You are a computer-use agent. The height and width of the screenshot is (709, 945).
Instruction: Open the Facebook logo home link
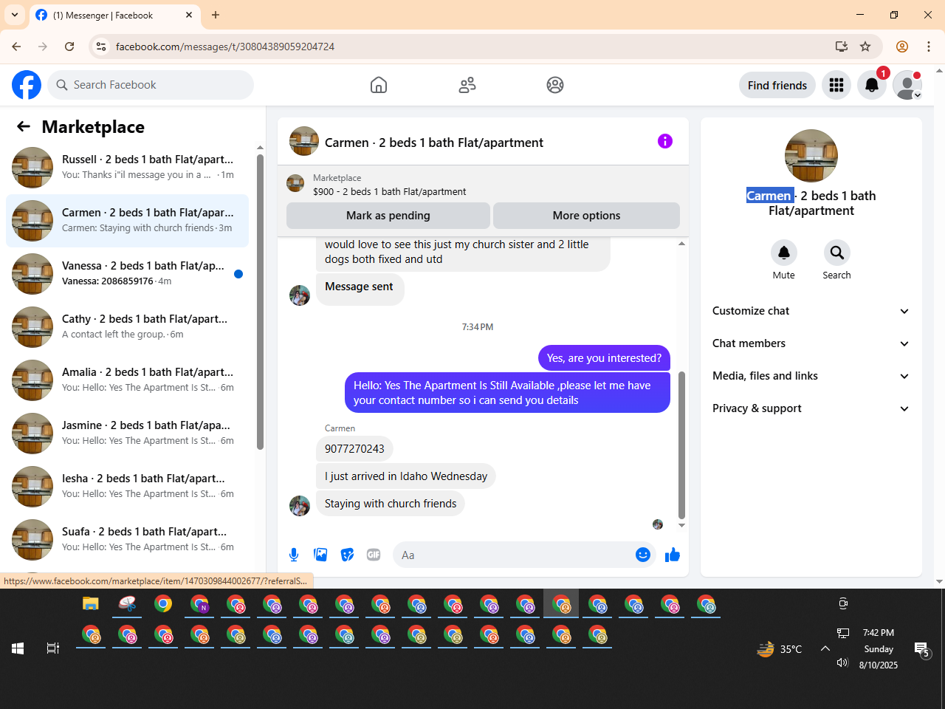[27, 85]
